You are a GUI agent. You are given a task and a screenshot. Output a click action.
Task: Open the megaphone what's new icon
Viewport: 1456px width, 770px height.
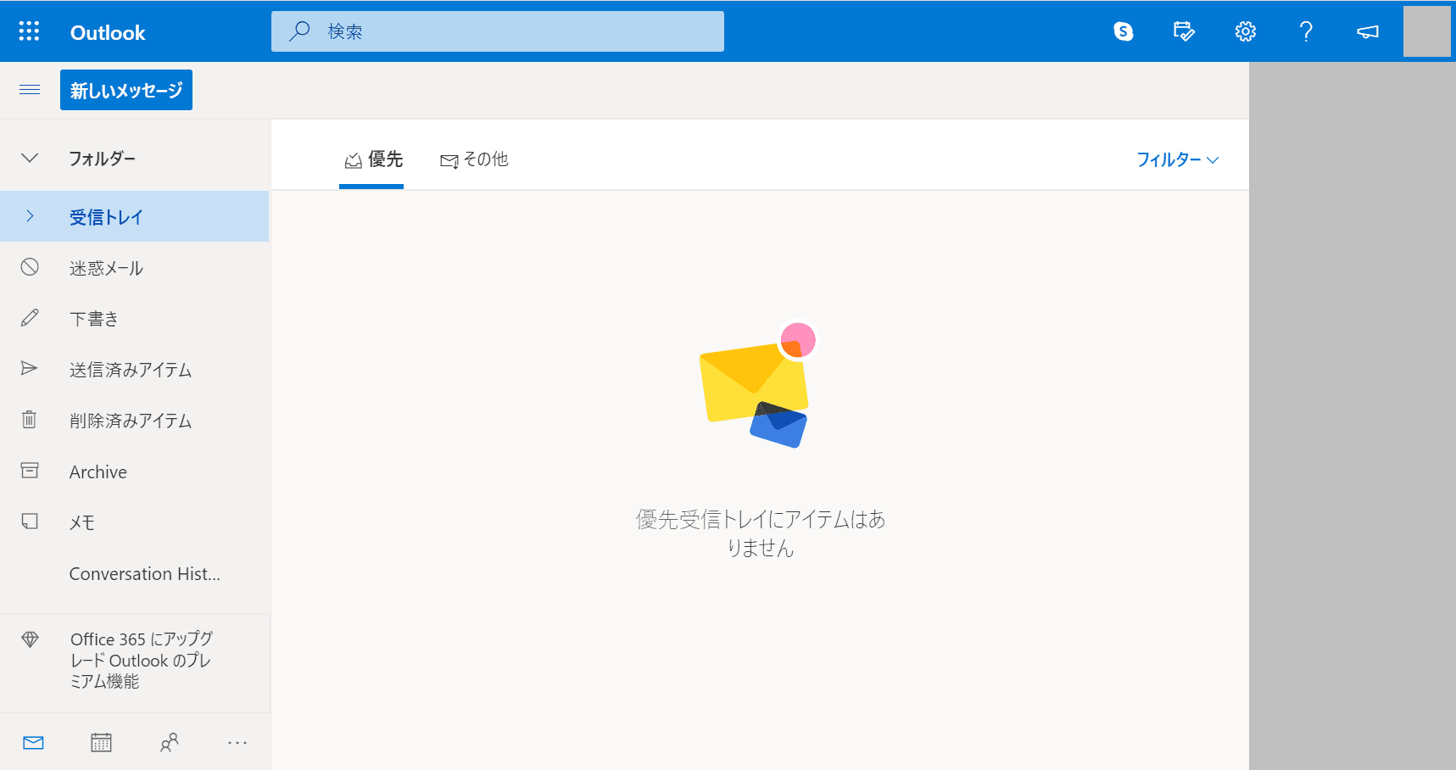point(1367,31)
